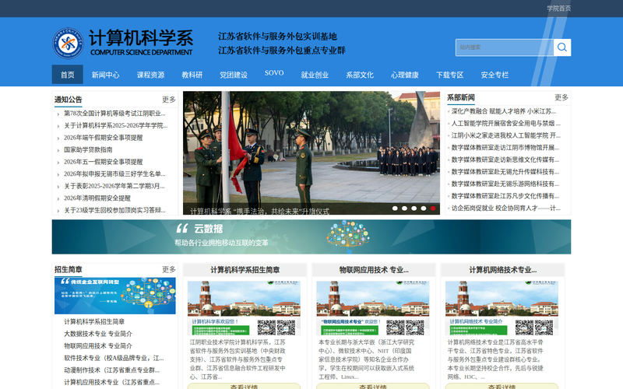Open news 深化产教融合 赋能人才培养 小米江苏...
Viewport: 623px width, 389px height.
coord(503,111)
